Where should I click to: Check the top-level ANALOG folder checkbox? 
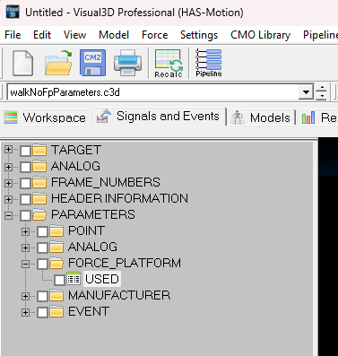(25, 167)
